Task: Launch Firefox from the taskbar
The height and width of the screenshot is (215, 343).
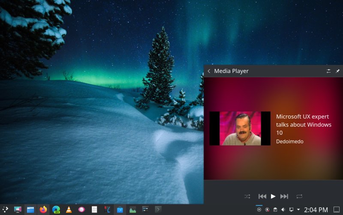Action: pyautogui.click(x=43, y=209)
